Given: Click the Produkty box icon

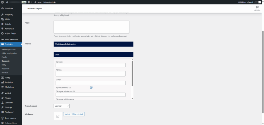Looking at the screenshot, I should tap(2, 44).
